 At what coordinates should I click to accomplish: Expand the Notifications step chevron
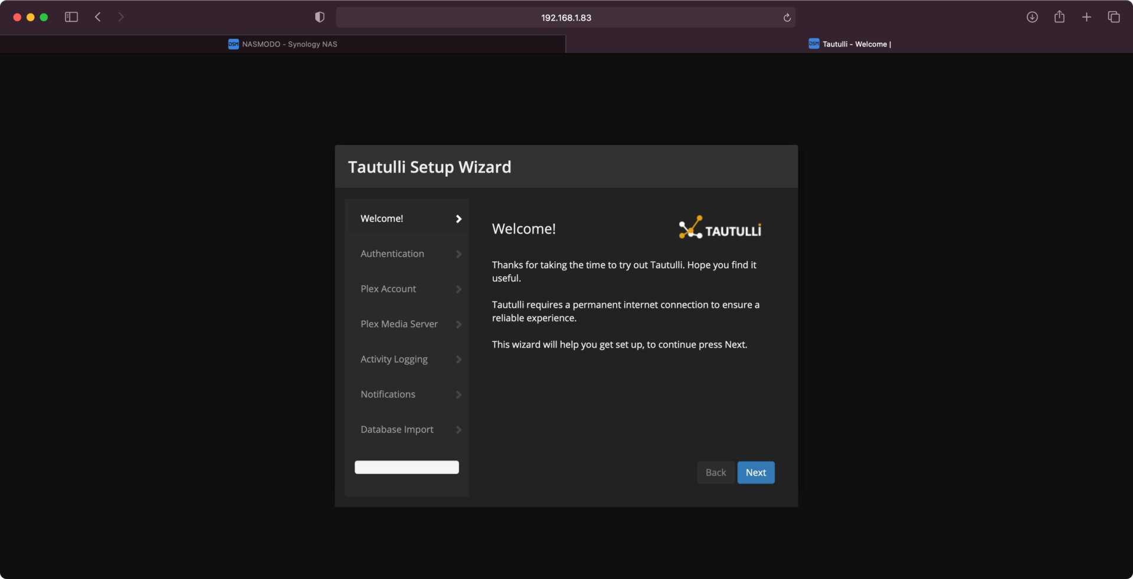(x=459, y=395)
